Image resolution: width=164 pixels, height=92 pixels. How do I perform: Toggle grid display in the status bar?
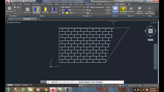click(86, 85)
